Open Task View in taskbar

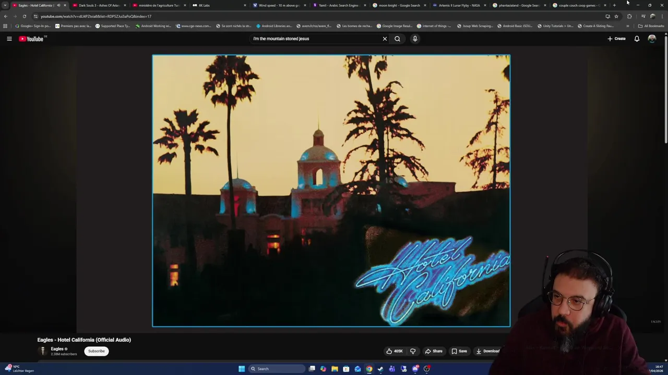tap(312, 369)
